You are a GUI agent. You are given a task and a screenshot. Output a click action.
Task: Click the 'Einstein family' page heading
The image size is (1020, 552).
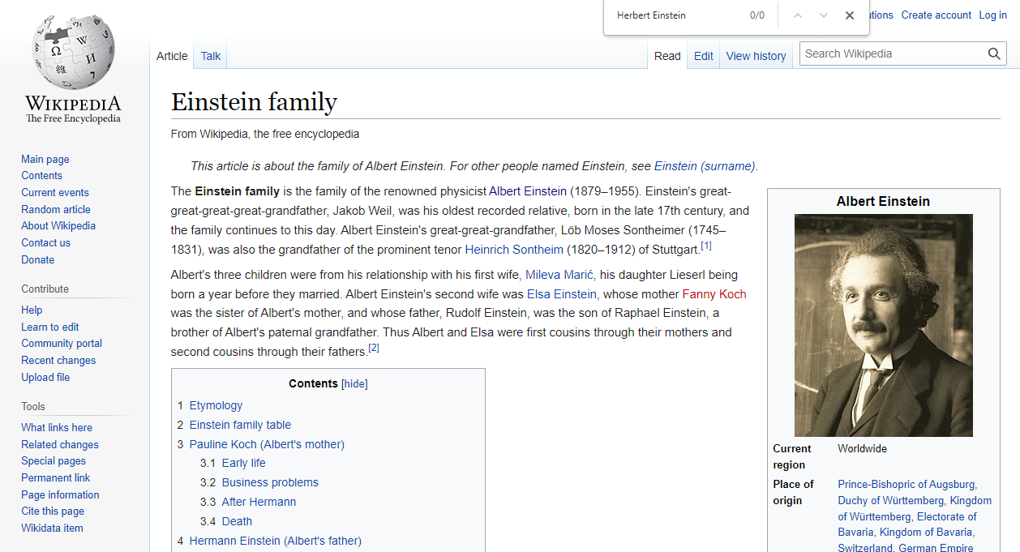[x=254, y=102]
